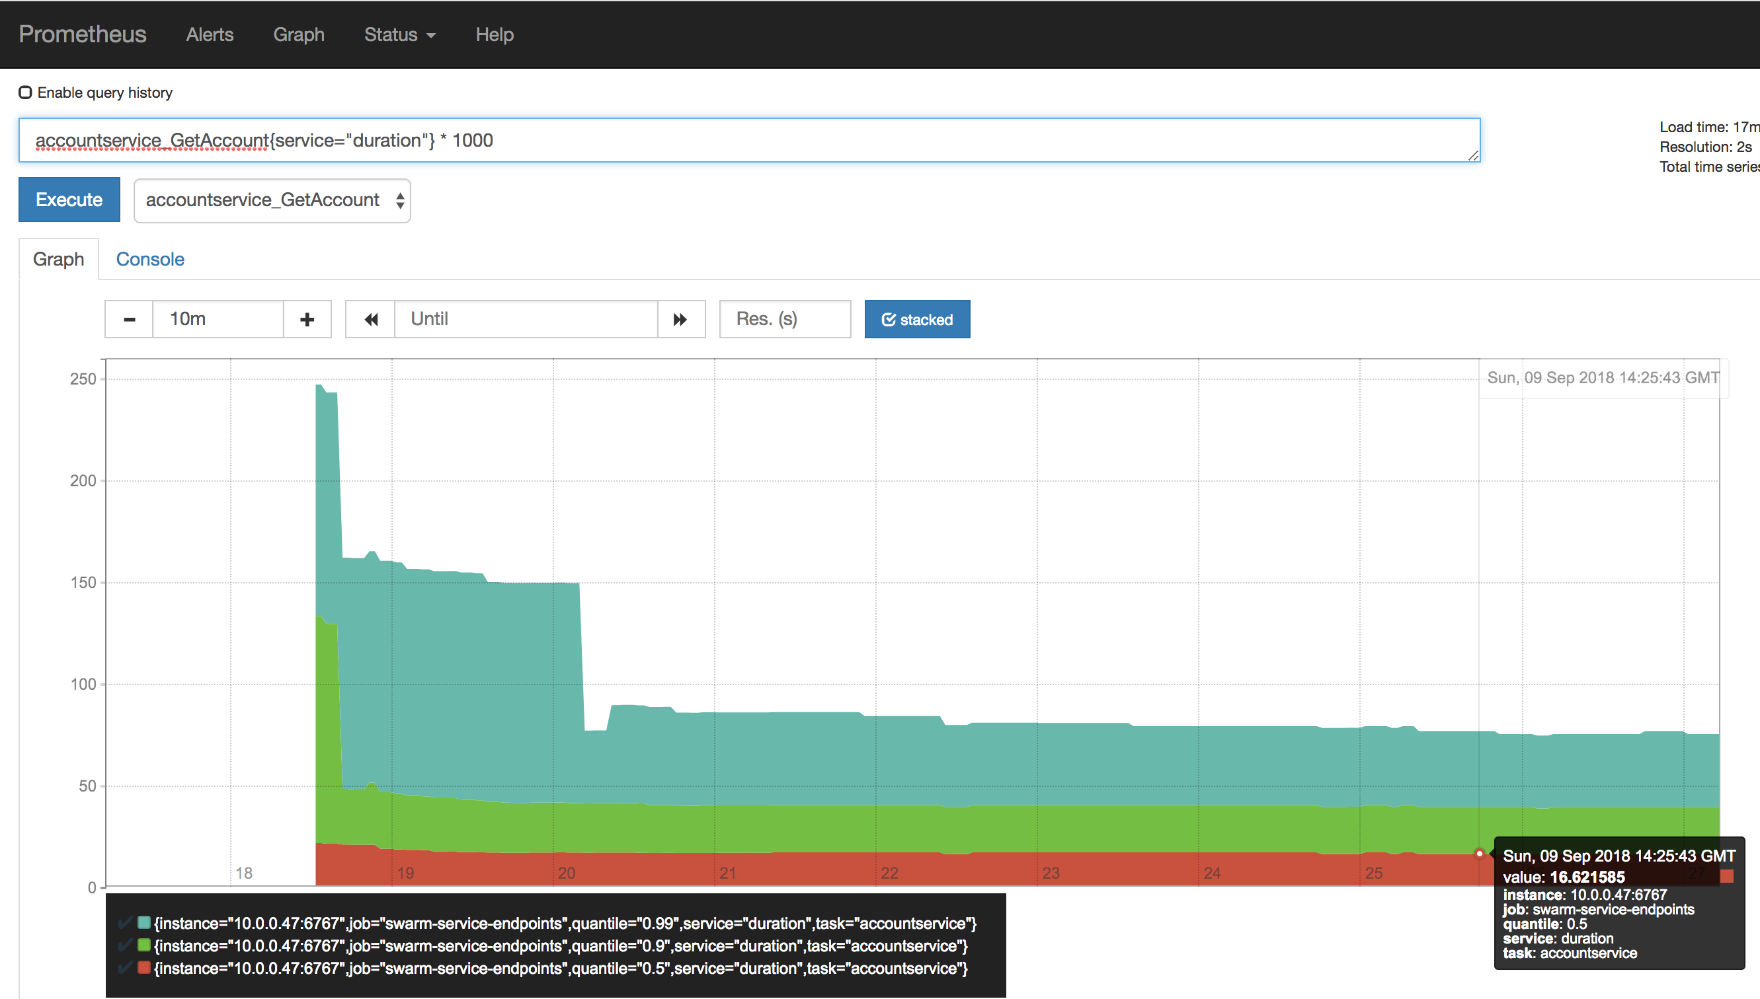The image size is (1760, 999).
Task: Toggle quantile 0.9 series checkmark in legend
Action: pyautogui.click(x=126, y=945)
